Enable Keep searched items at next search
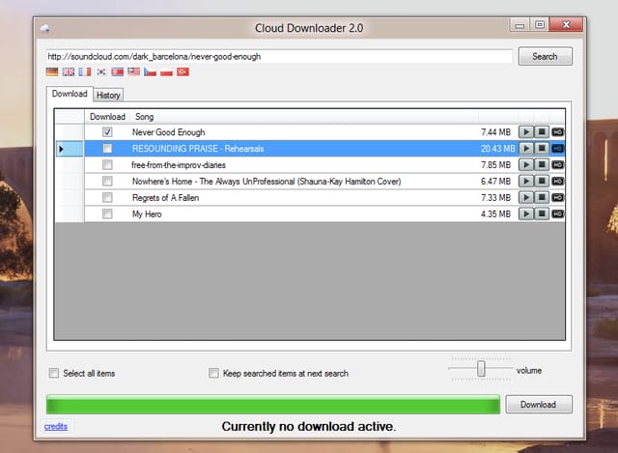This screenshot has height=453, width=618. [213, 373]
